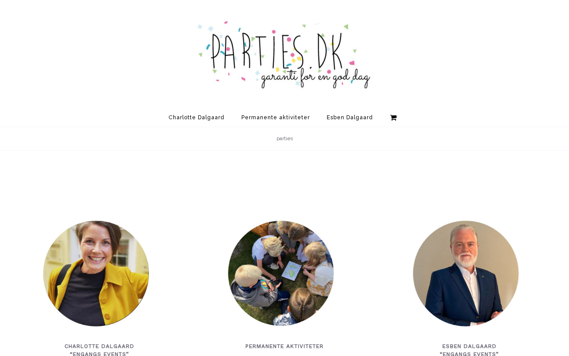Click 'ENGANGS EVENTS' under Esben Dalgaard

pos(469,354)
